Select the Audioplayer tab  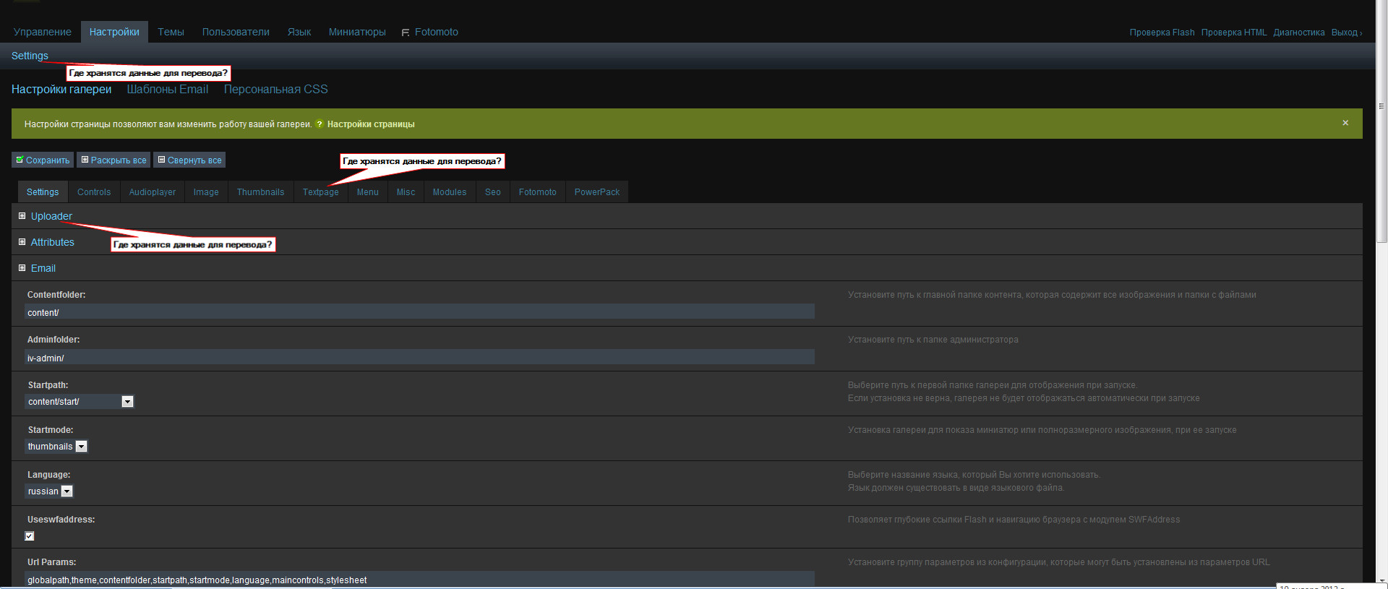[153, 192]
